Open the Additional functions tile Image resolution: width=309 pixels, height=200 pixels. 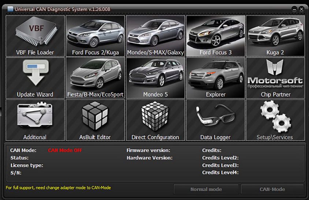tap(35, 120)
